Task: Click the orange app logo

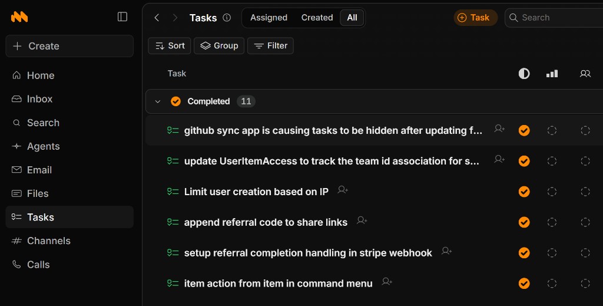Action: [x=19, y=17]
